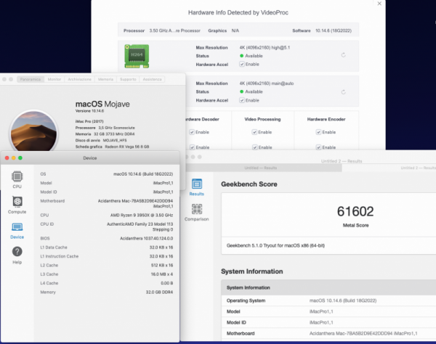Click the L3 Cache '16.0 MB x 4' value
The width and height of the screenshot is (436, 344).
click(x=162, y=274)
